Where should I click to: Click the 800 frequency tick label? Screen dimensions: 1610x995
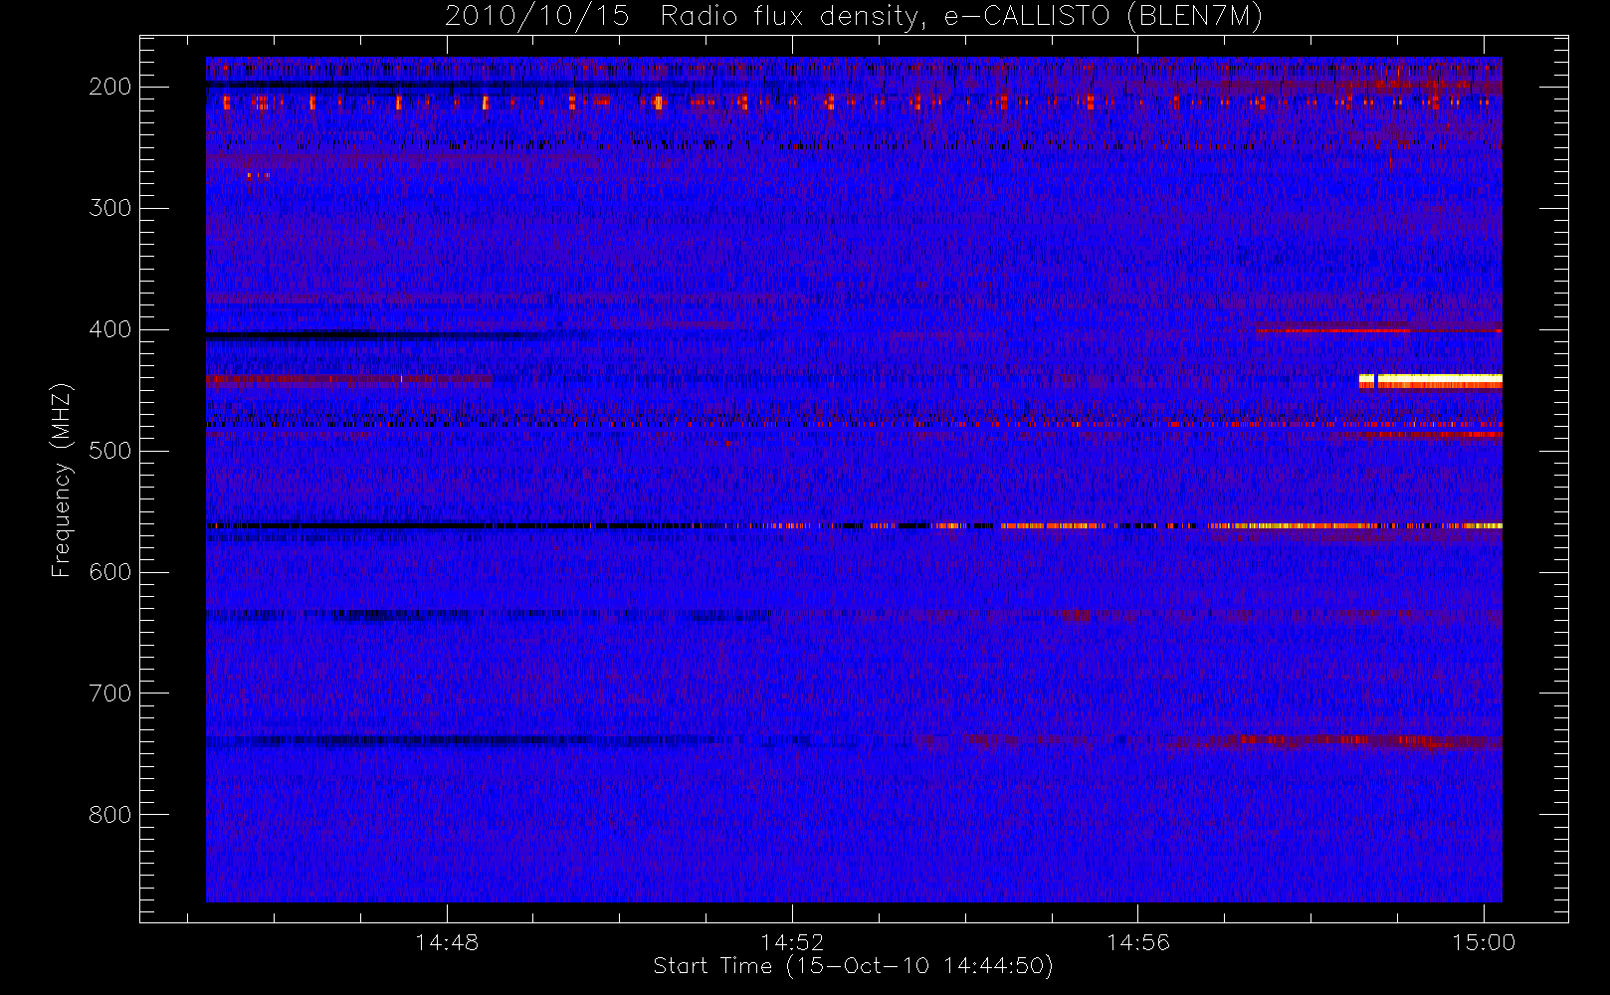pyautogui.click(x=110, y=815)
